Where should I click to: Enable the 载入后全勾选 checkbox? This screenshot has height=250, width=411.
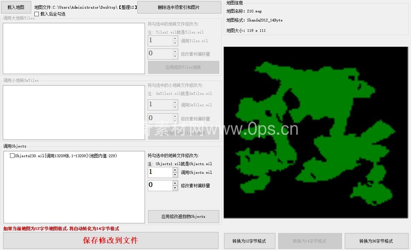[x=37, y=14]
